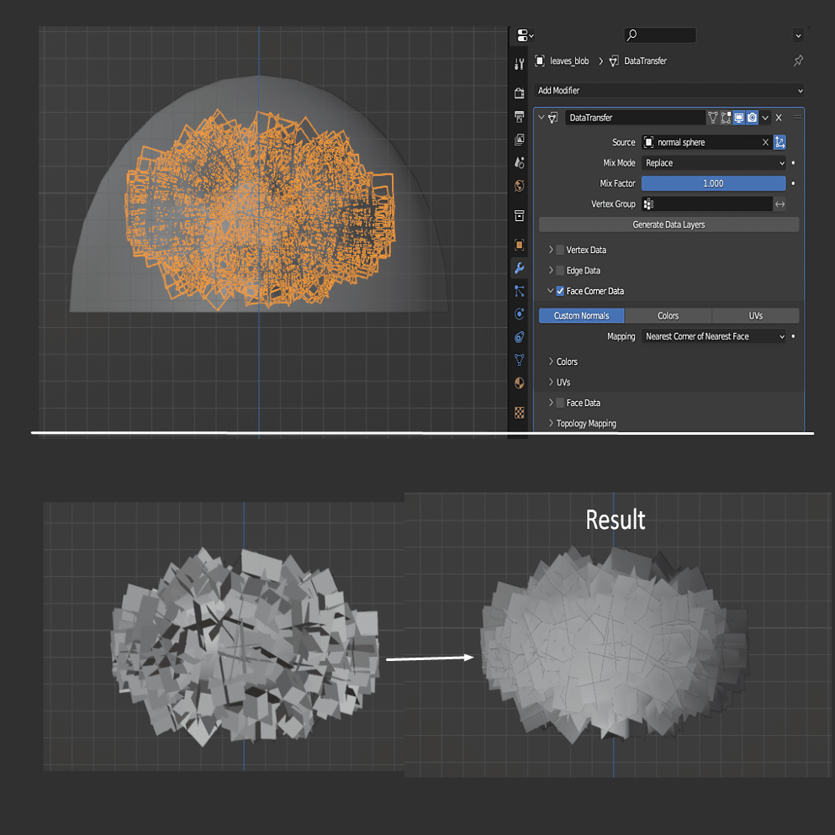
Task: Collapse the DataTransfer modifier panel
Action: 541,117
